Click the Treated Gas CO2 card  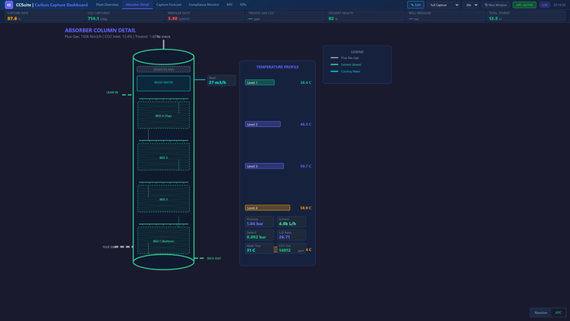[285, 16]
